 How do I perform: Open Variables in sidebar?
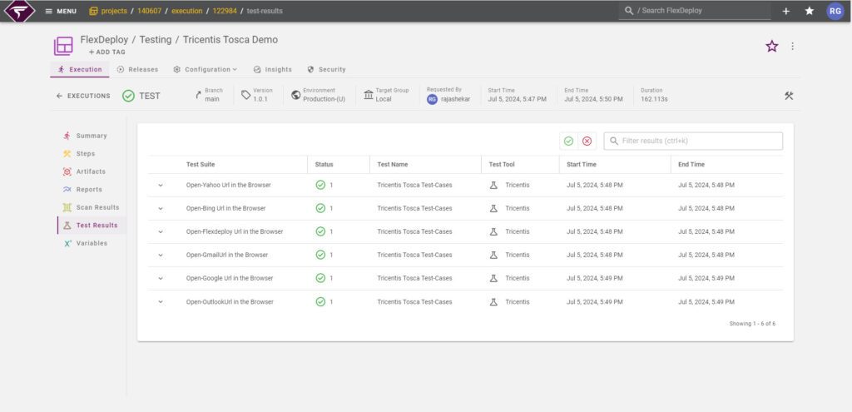pyautogui.click(x=91, y=244)
